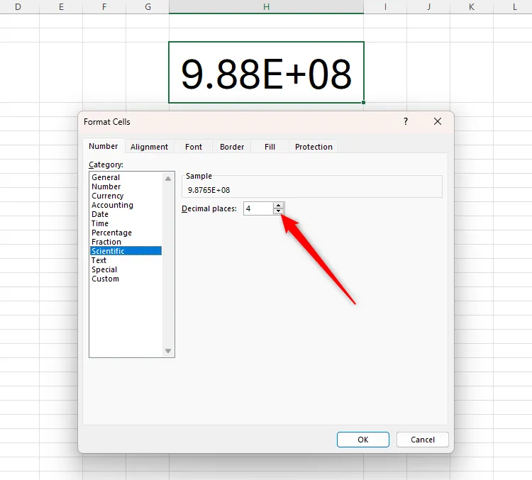Increase decimal places with up spinner
Viewport: 532px width, 480px height.
[x=278, y=206]
